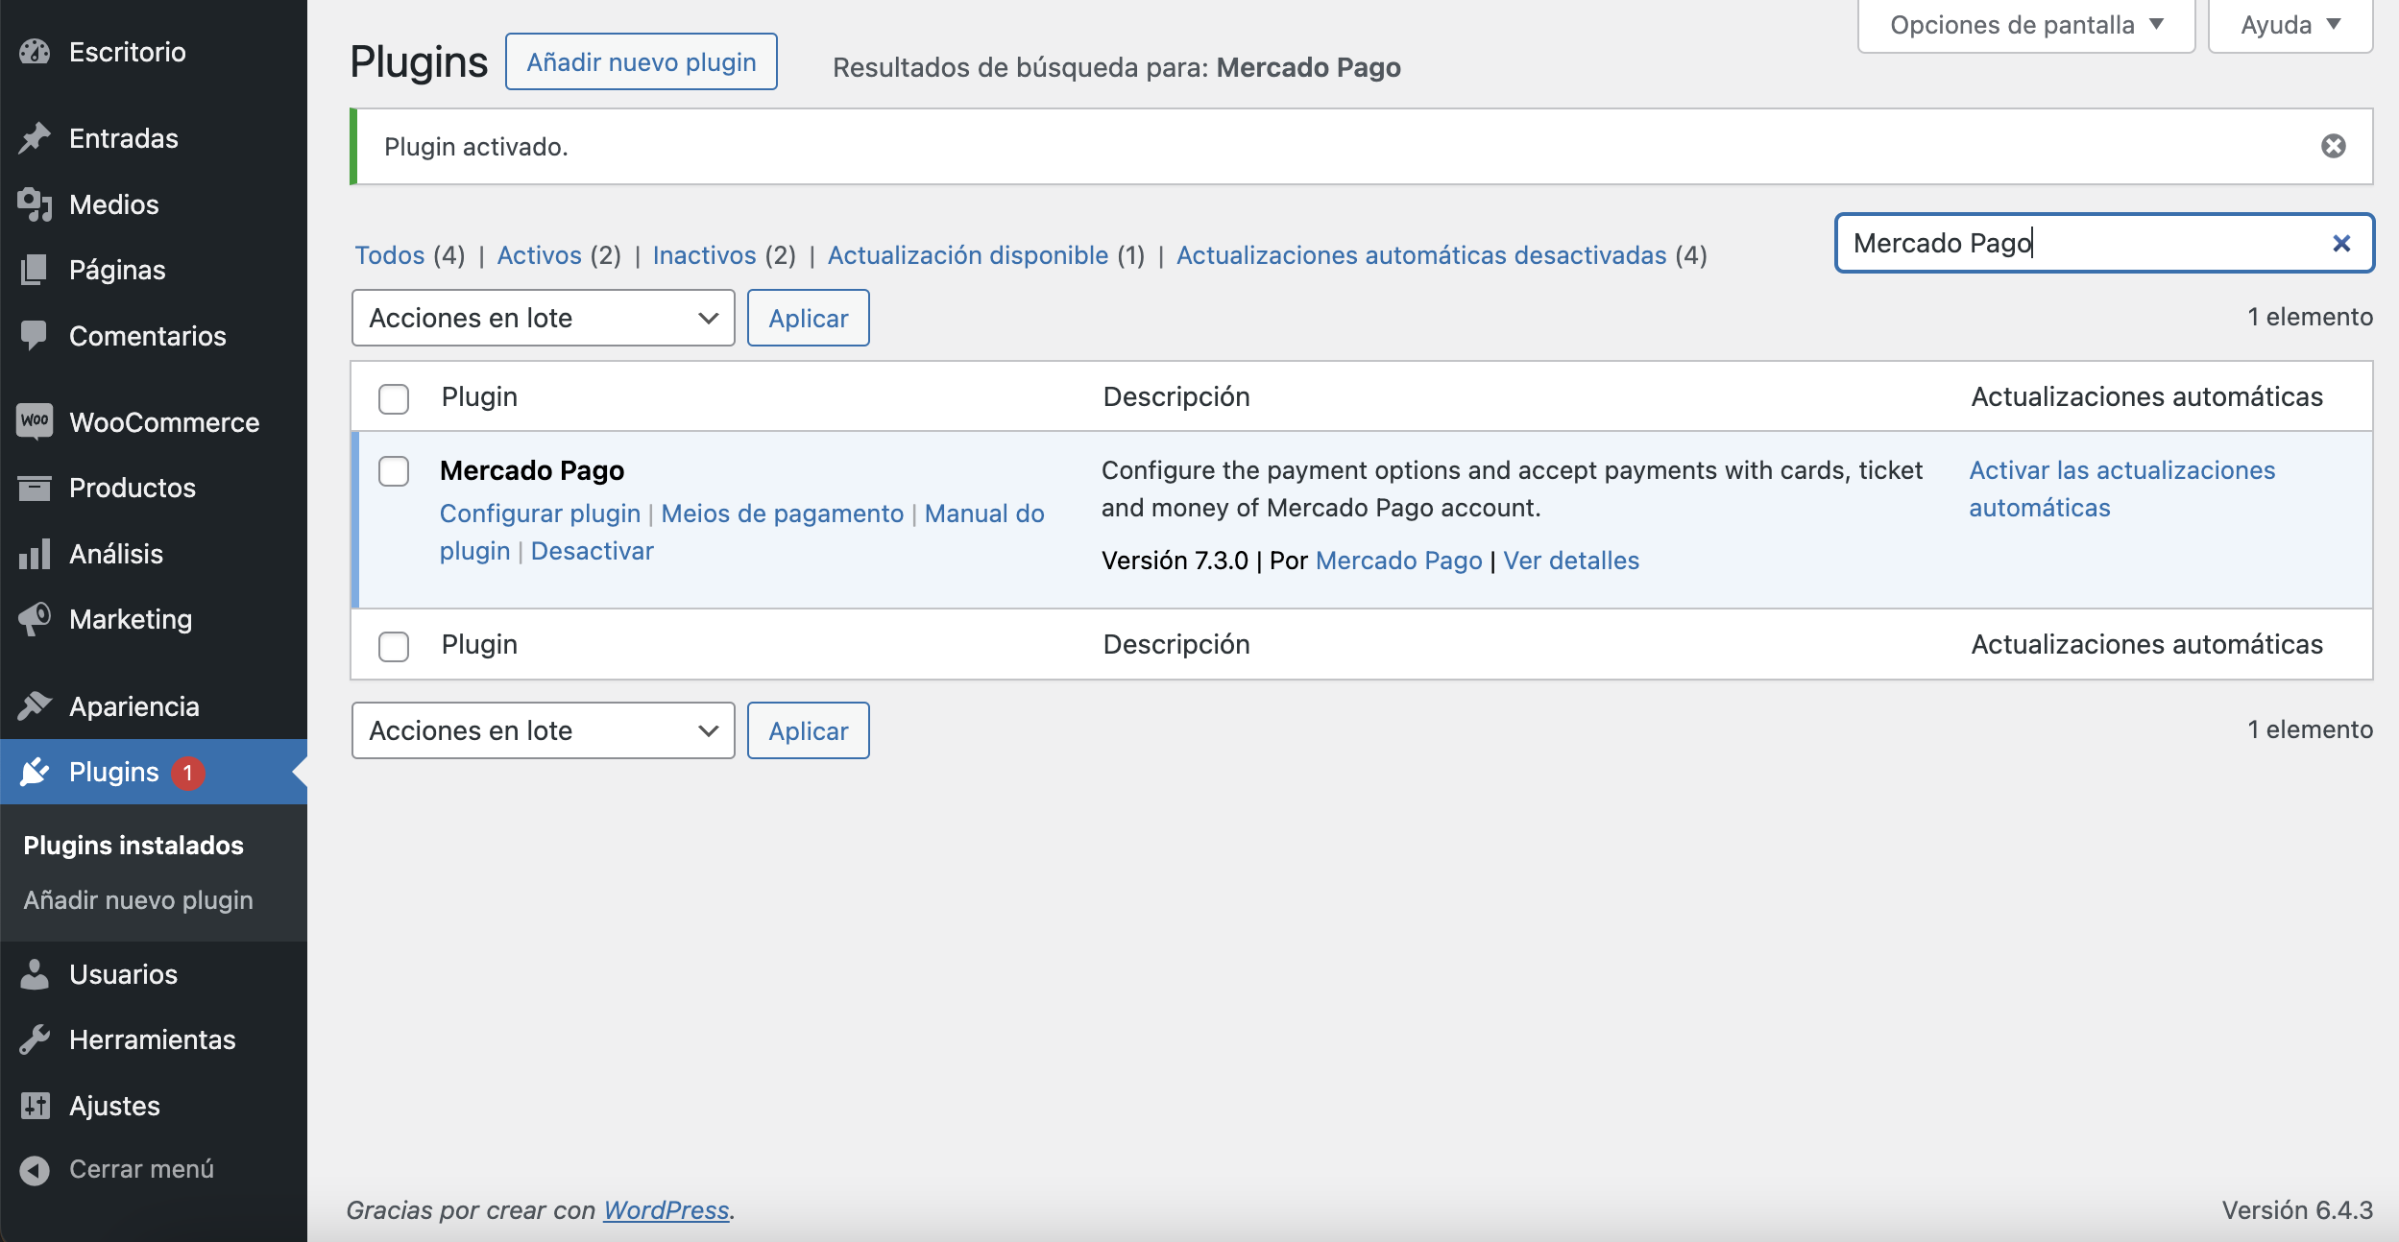
Task: Click the Herramientas wrench icon
Action: (x=35, y=1039)
